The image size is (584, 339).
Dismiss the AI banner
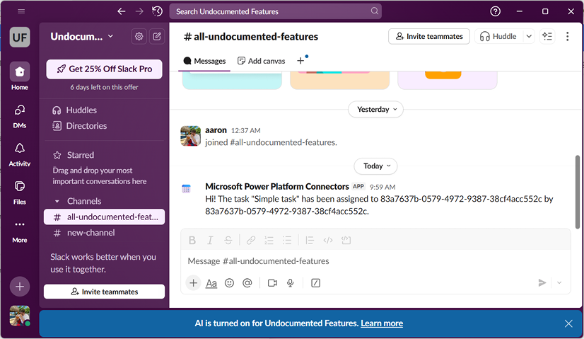tap(568, 323)
